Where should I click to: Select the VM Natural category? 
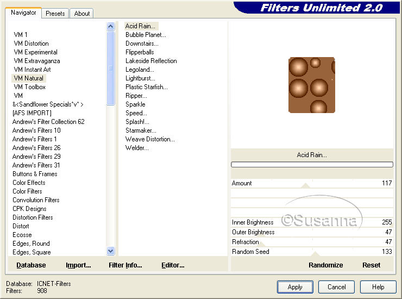[29, 78]
